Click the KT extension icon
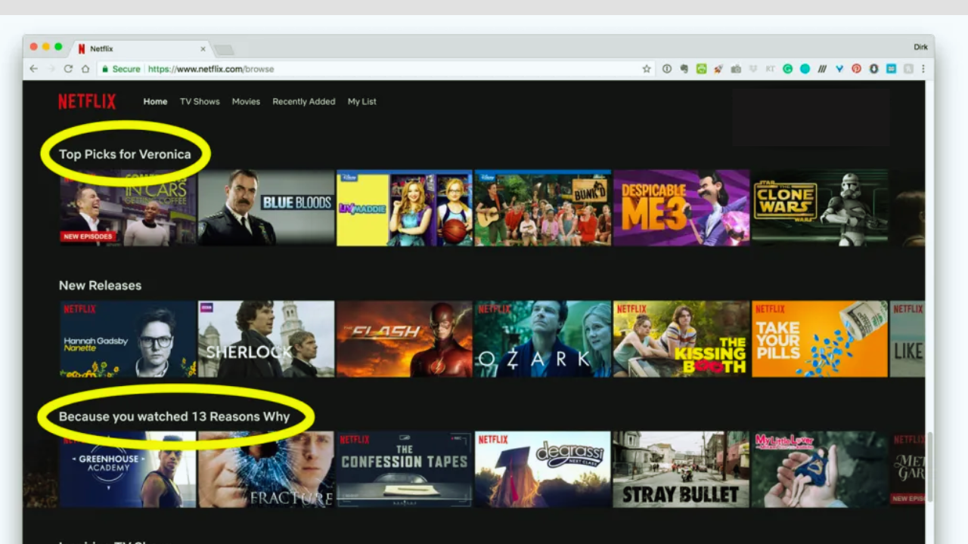The width and height of the screenshot is (968, 544). tap(770, 69)
